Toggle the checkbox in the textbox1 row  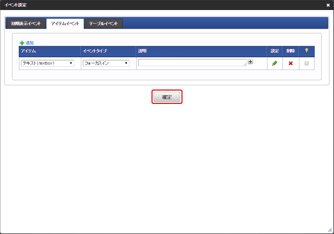[306, 63]
